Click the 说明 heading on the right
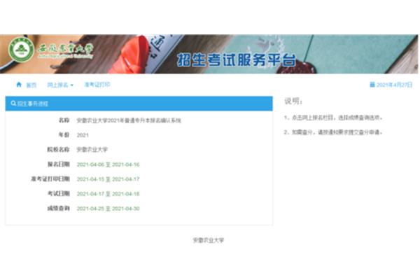Image resolution: width=420 pixels, height=280 pixels. [293, 101]
